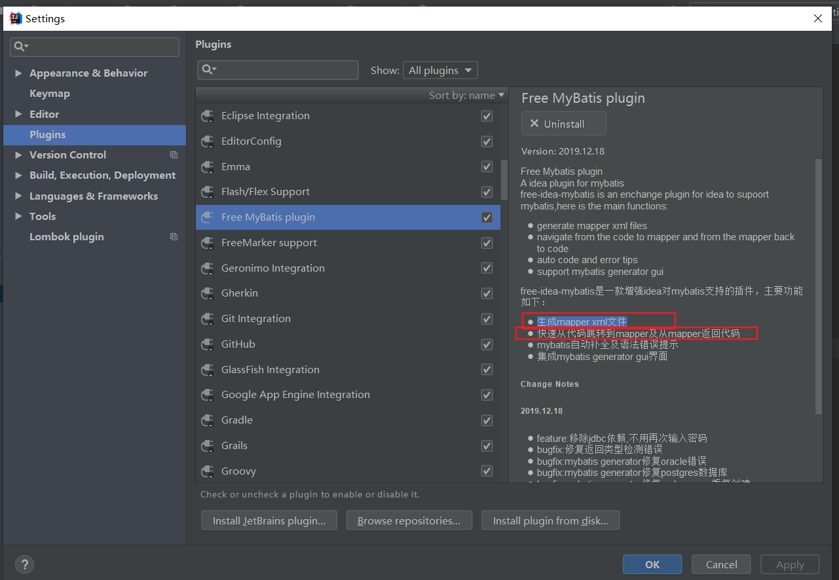Open the Sort by: name dropdown
This screenshot has width=839, height=580.
(467, 96)
